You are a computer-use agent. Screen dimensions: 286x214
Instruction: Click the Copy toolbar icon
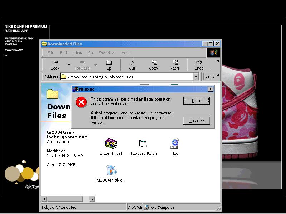coord(154,62)
